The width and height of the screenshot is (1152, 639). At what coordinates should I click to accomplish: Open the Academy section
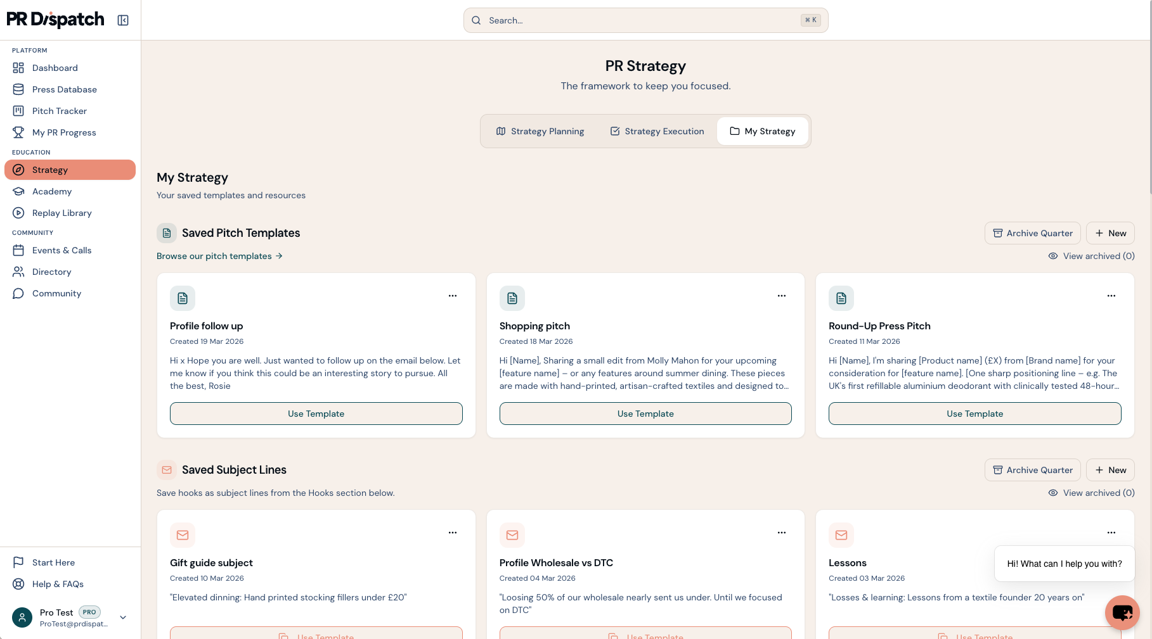coord(70,191)
